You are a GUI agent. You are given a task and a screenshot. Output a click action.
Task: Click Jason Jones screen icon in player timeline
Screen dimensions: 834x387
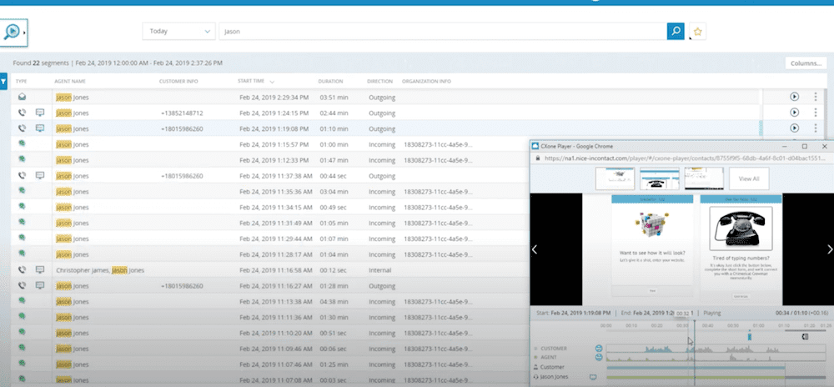point(593,377)
